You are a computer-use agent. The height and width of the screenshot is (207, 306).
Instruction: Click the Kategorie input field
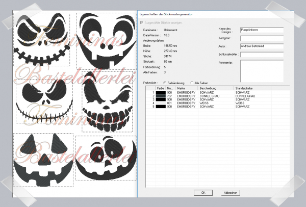click(262, 38)
